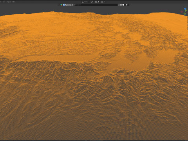
Task: Toggle proportional editing
Action: click(x=102, y=2)
